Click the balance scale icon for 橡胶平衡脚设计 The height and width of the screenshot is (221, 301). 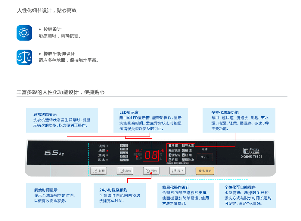coord(24,57)
